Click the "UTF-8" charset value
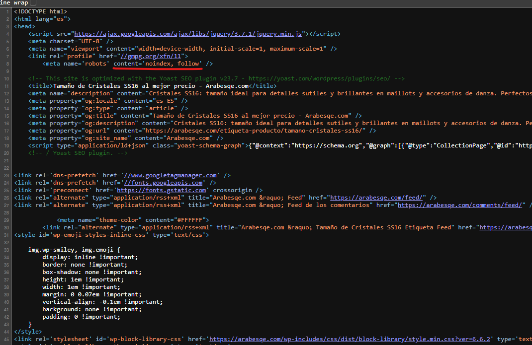This screenshot has height=345, width=532. [90, 41]
